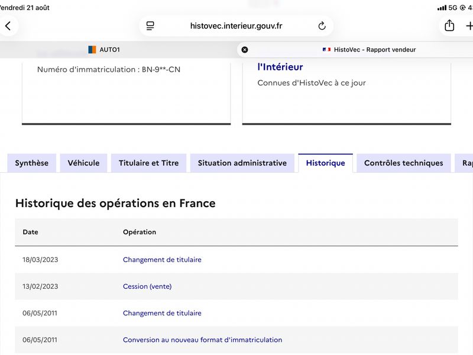
Task: Click the HistoVec French flag favicon
Action: pyautogui.click(x=326, y=50)
